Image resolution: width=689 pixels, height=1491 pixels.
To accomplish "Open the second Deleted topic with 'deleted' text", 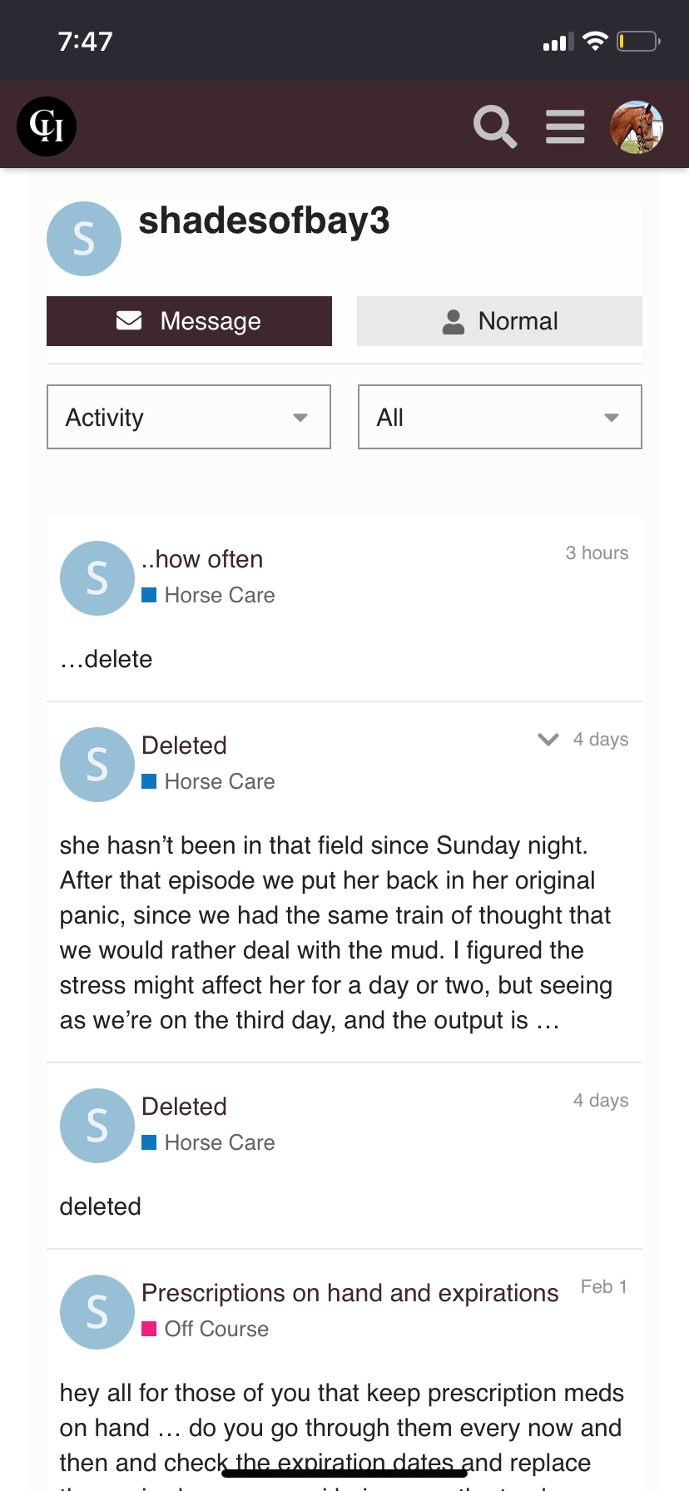I will (x=184, y=1107).
